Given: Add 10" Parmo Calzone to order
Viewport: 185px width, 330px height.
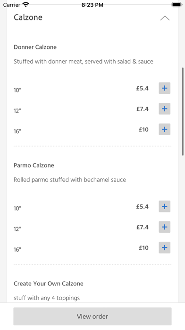Looking at the screenshot, I should [x=164, y=206].
